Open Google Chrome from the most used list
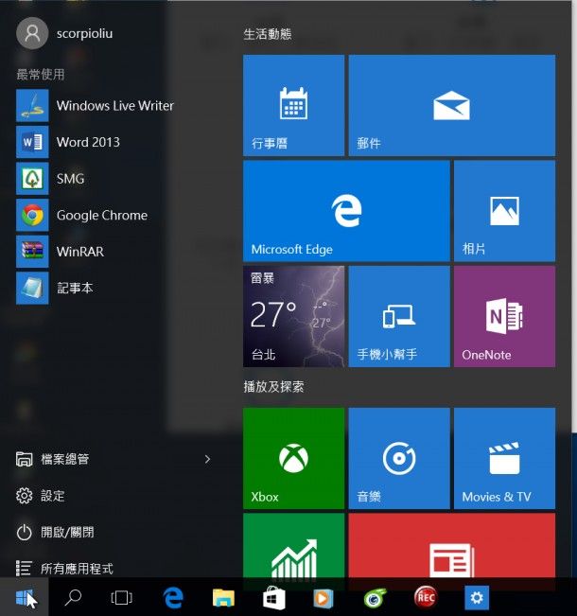577x616 pixels. coord(81,215)
